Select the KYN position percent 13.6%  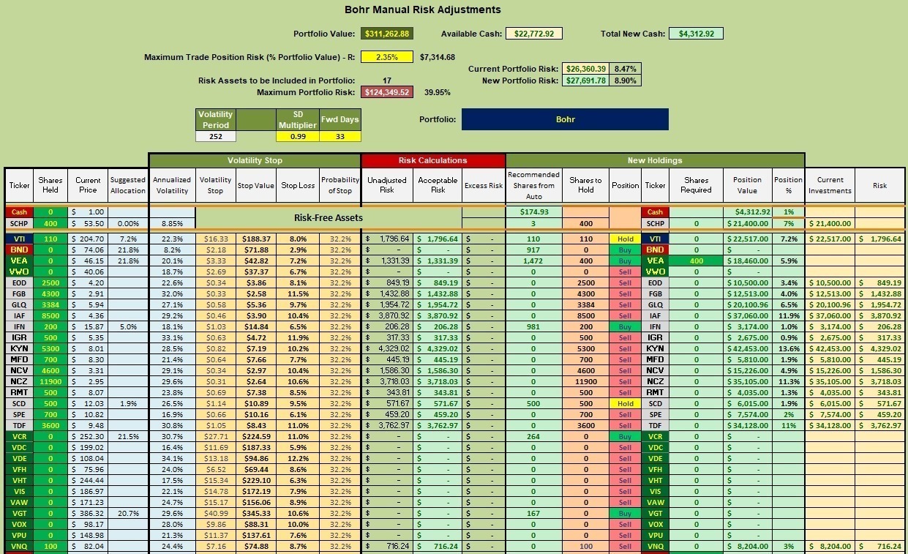pos(788,348)
